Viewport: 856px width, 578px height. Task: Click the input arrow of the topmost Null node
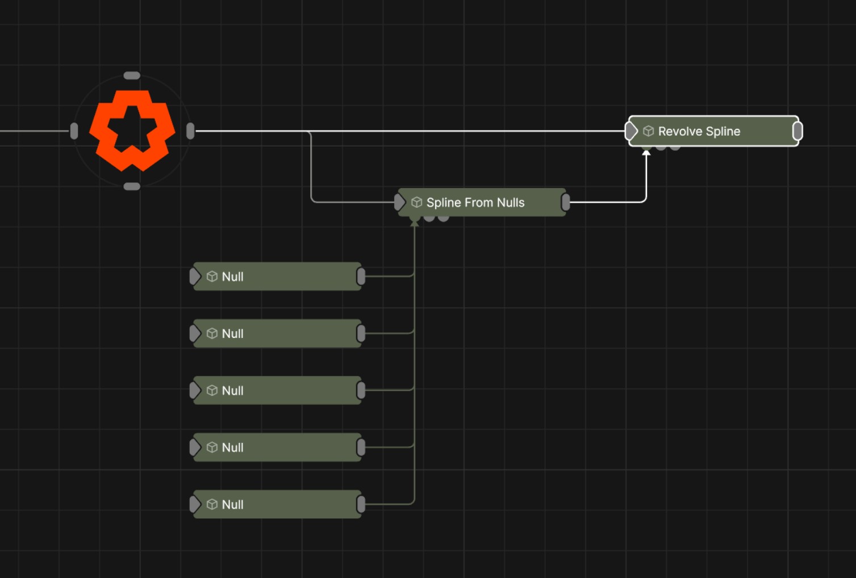click(195, 277)
